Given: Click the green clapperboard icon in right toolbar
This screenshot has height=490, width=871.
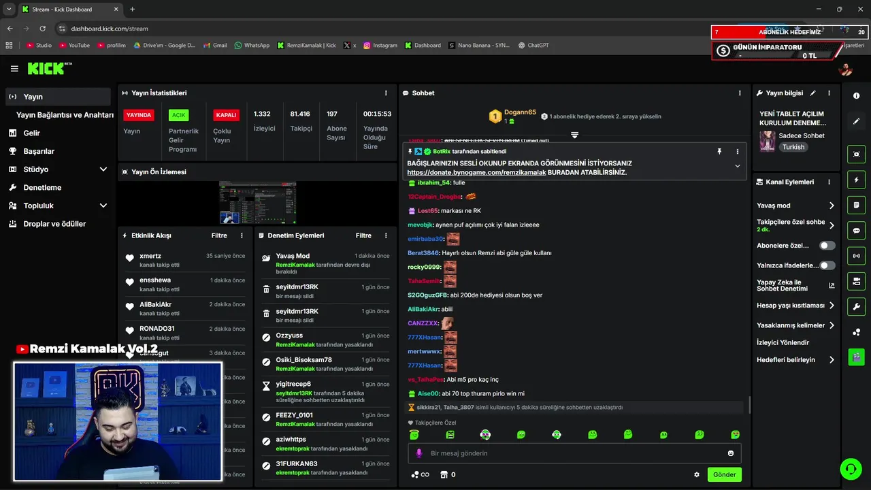Looking at the screenshot, I should pos(856,357).
